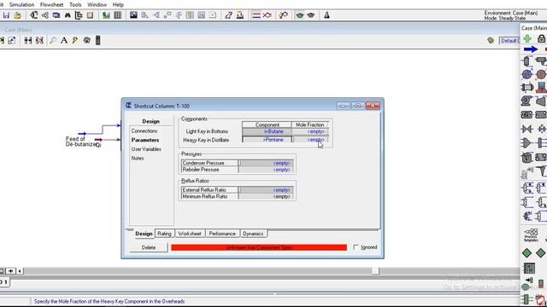Switch to the Dynamics tab

pyautogui.click(x=253, y=234)
